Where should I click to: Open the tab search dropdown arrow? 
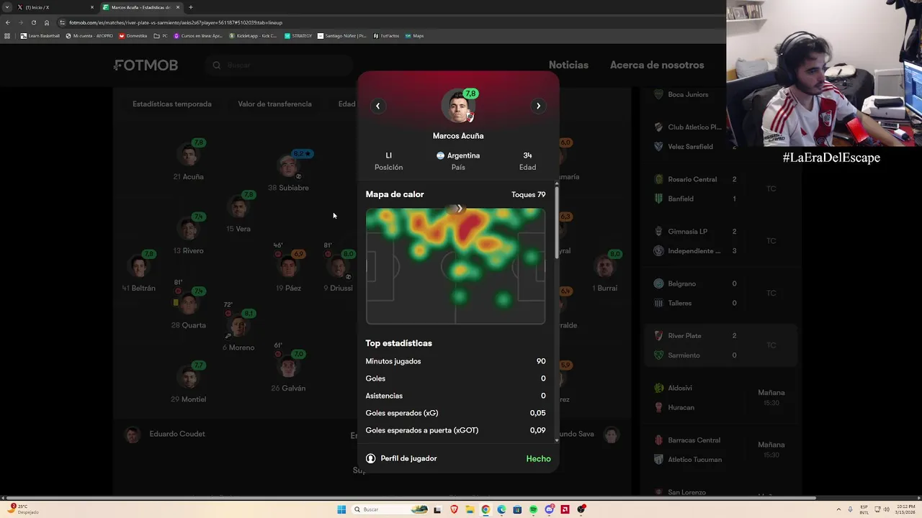click(6, 7)
